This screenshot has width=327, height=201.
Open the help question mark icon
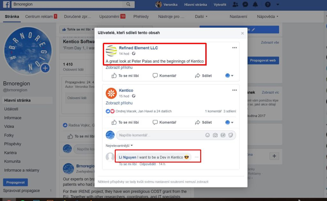coord(268,4)
